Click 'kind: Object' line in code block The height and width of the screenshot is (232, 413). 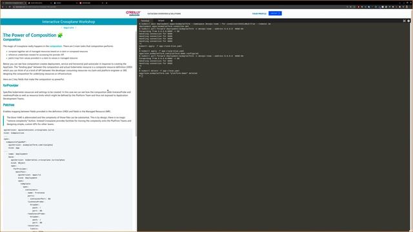pos(18,163)
